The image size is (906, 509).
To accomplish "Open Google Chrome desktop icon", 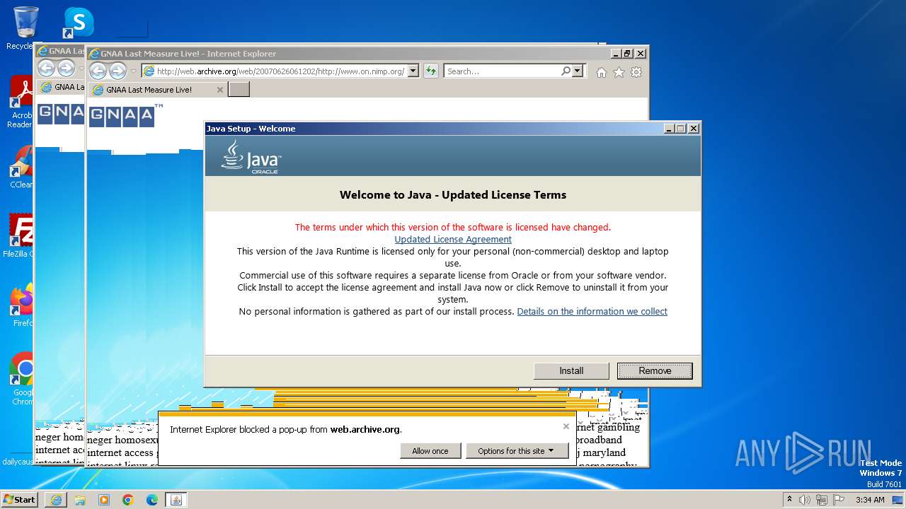I will (23, 378).
